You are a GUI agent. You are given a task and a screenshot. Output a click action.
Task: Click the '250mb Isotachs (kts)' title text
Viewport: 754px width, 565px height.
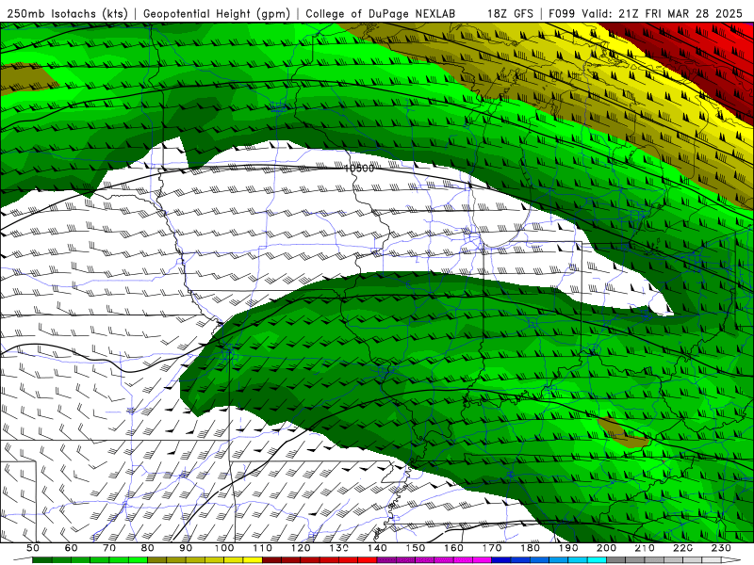(x=68, y=13)
